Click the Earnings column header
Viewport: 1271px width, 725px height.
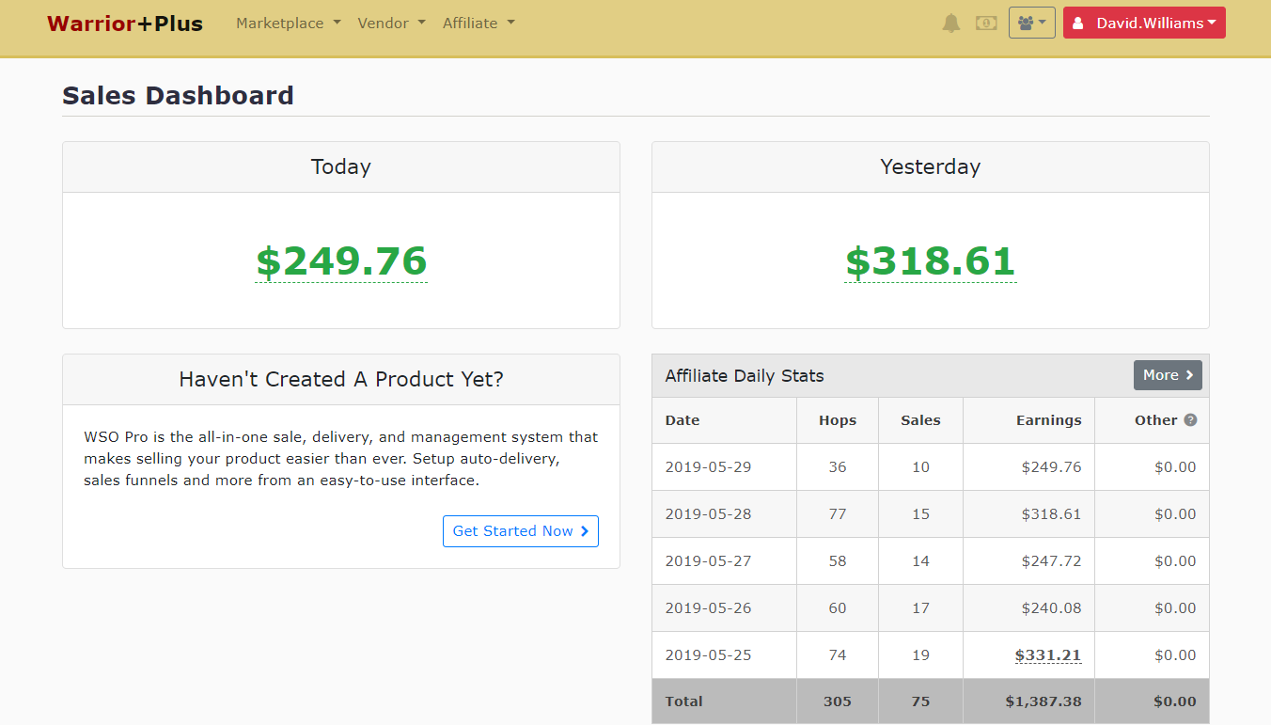pos(1048,420)
